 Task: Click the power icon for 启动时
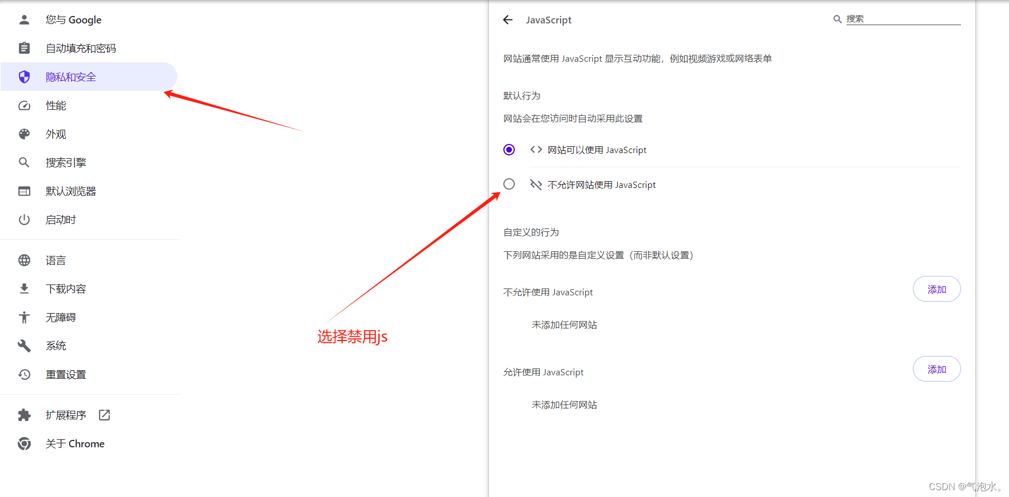pyautogui.click(x=24, y=219)
